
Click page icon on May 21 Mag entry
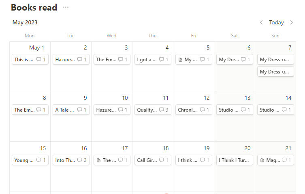coord(262,160)
